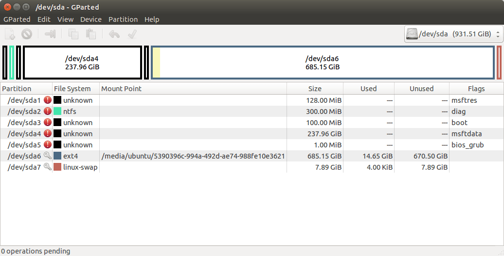Click the Apply all operations checkmark

tap(131, 34)
